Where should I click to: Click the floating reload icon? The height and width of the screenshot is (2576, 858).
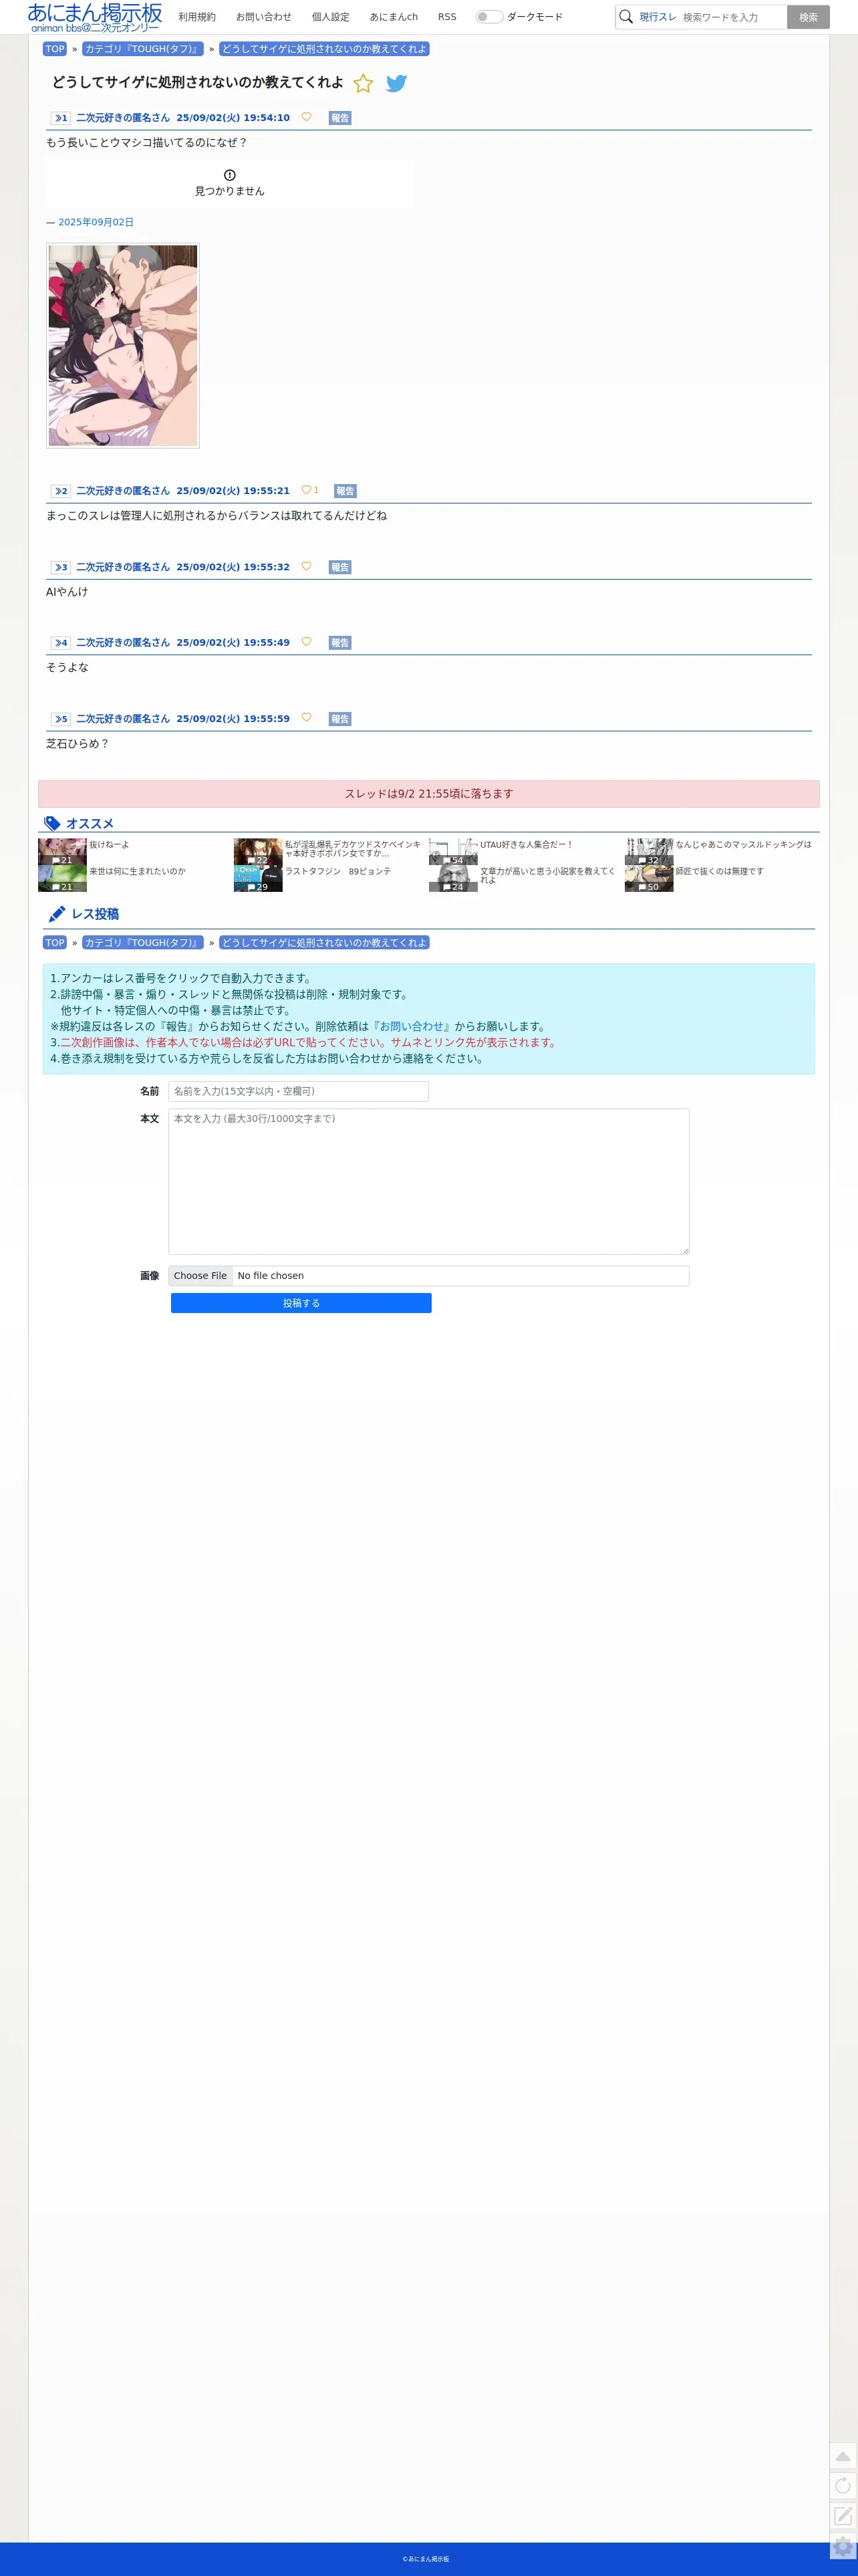pos(843,2486)
